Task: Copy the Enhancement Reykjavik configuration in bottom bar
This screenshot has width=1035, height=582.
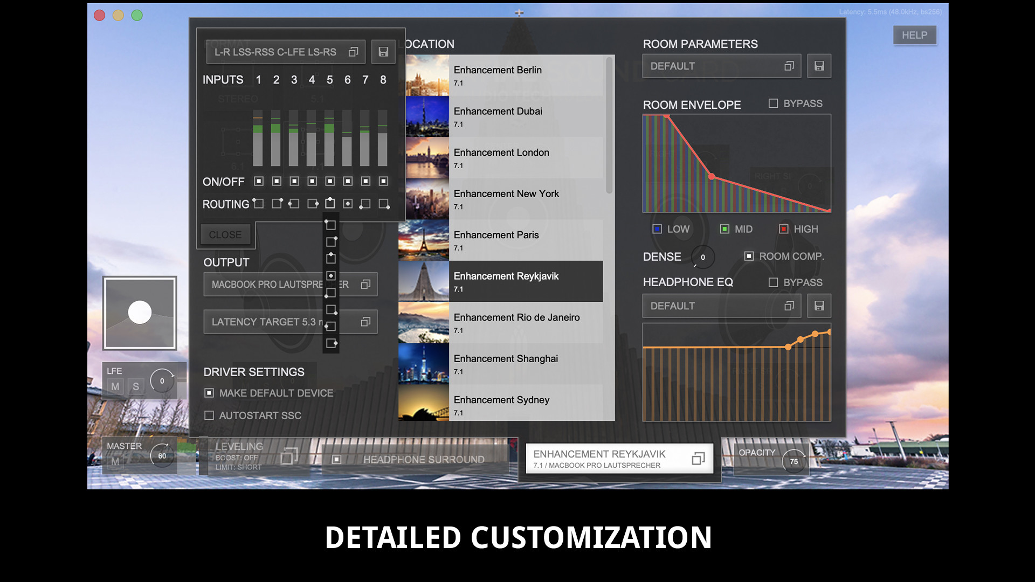Action: (699, 459)
